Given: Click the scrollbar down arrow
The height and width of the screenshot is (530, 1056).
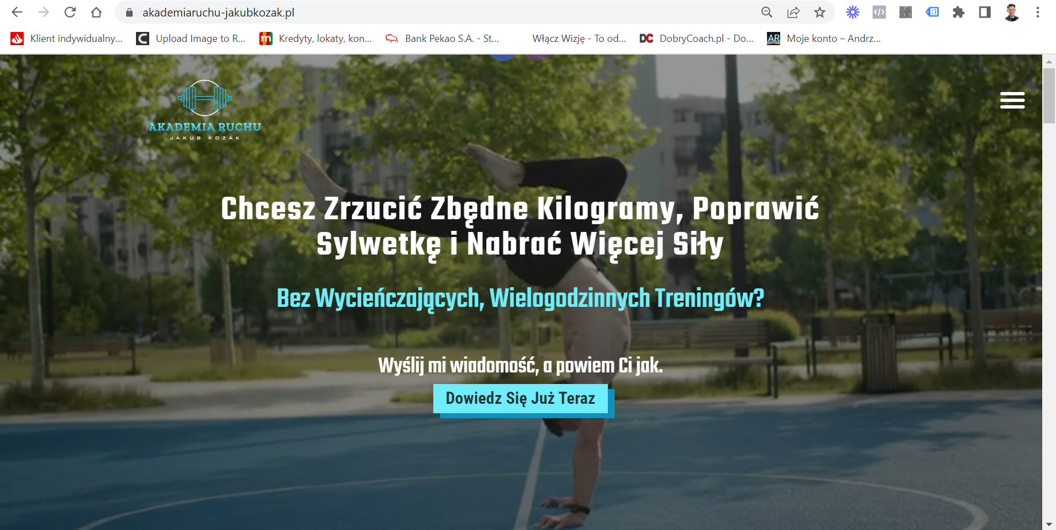Looking at the screenshot, I should tap(1049, 524).
